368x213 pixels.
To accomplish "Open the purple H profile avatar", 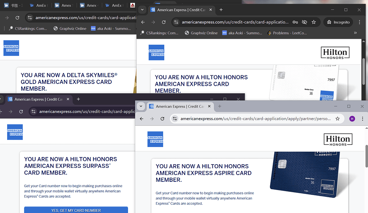I will (x=352, y=119).
